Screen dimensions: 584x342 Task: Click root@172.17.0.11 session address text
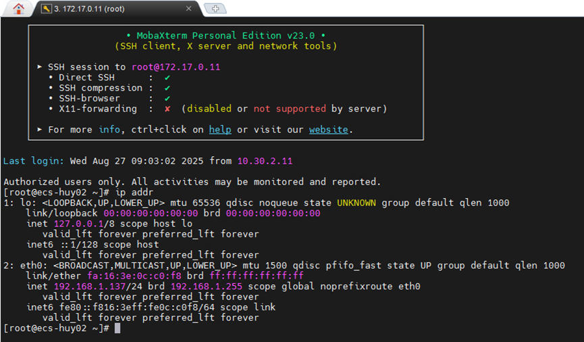click(x=176, y=67)
